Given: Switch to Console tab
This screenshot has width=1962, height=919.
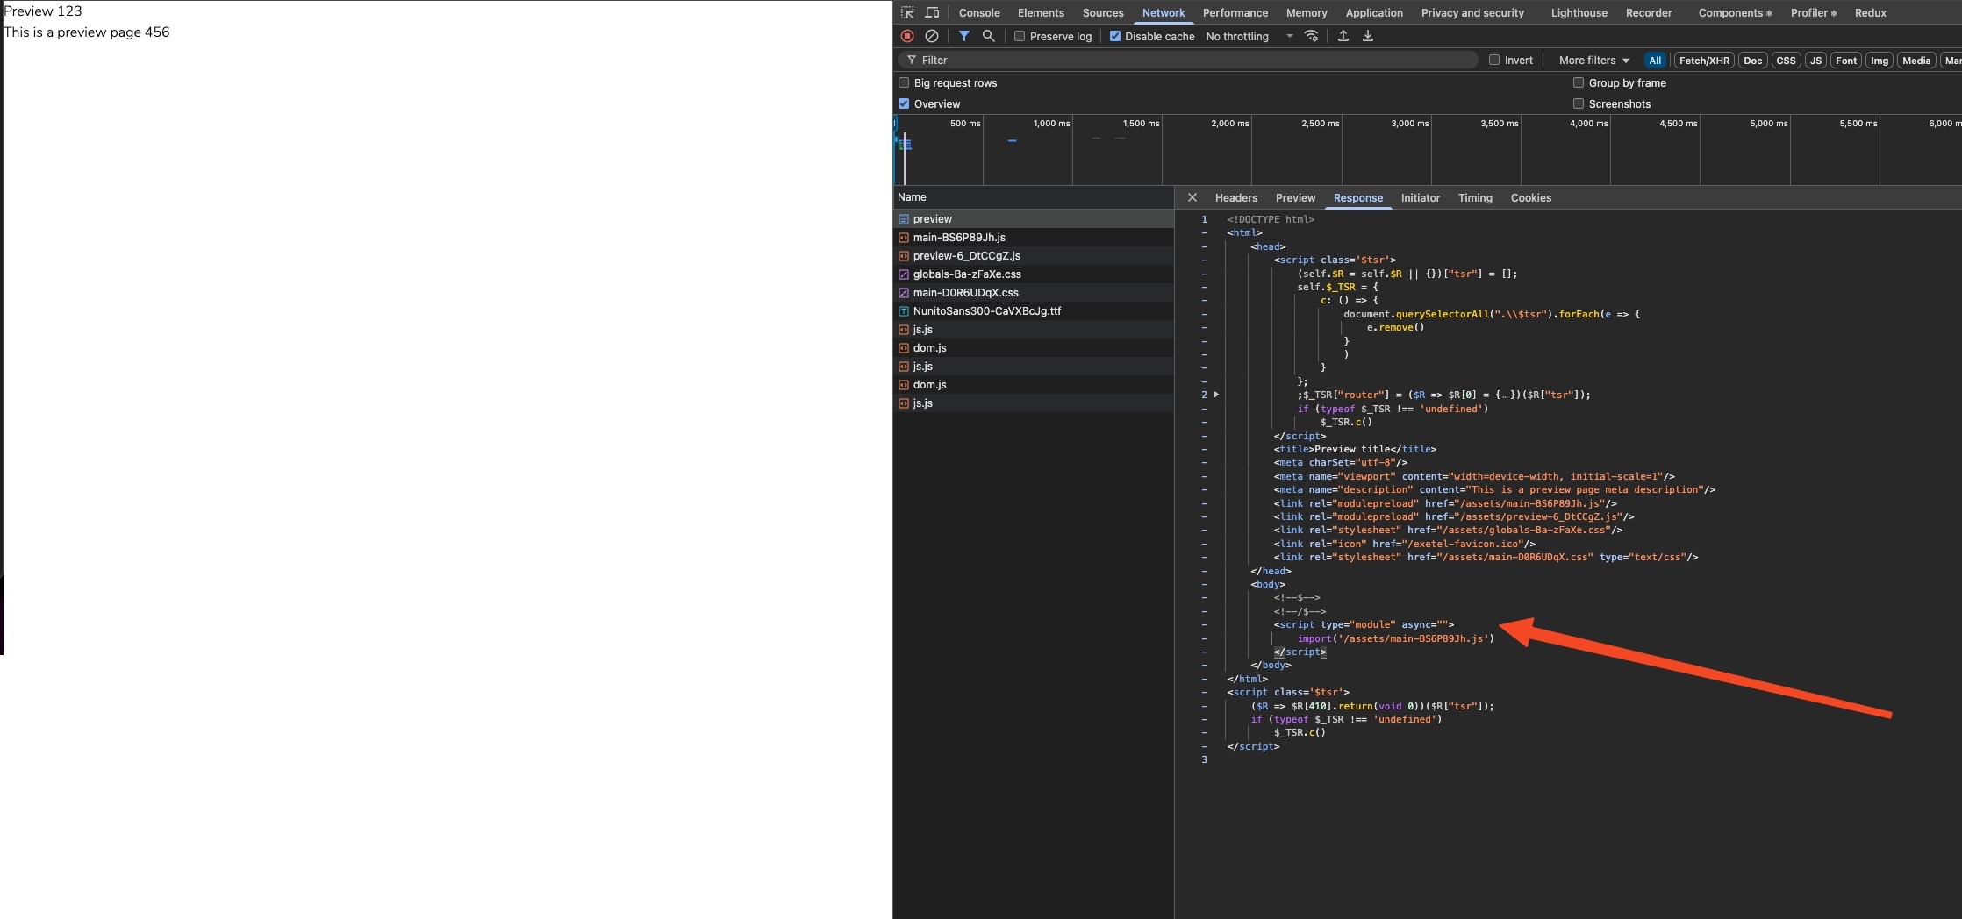Looking at the screenshot, I should click(979, 12).
